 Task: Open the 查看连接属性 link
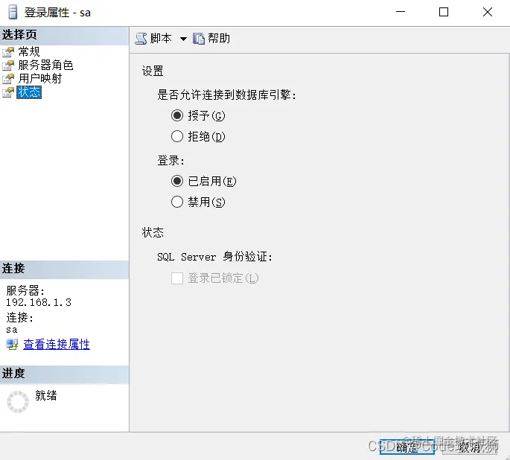(57, 344)
